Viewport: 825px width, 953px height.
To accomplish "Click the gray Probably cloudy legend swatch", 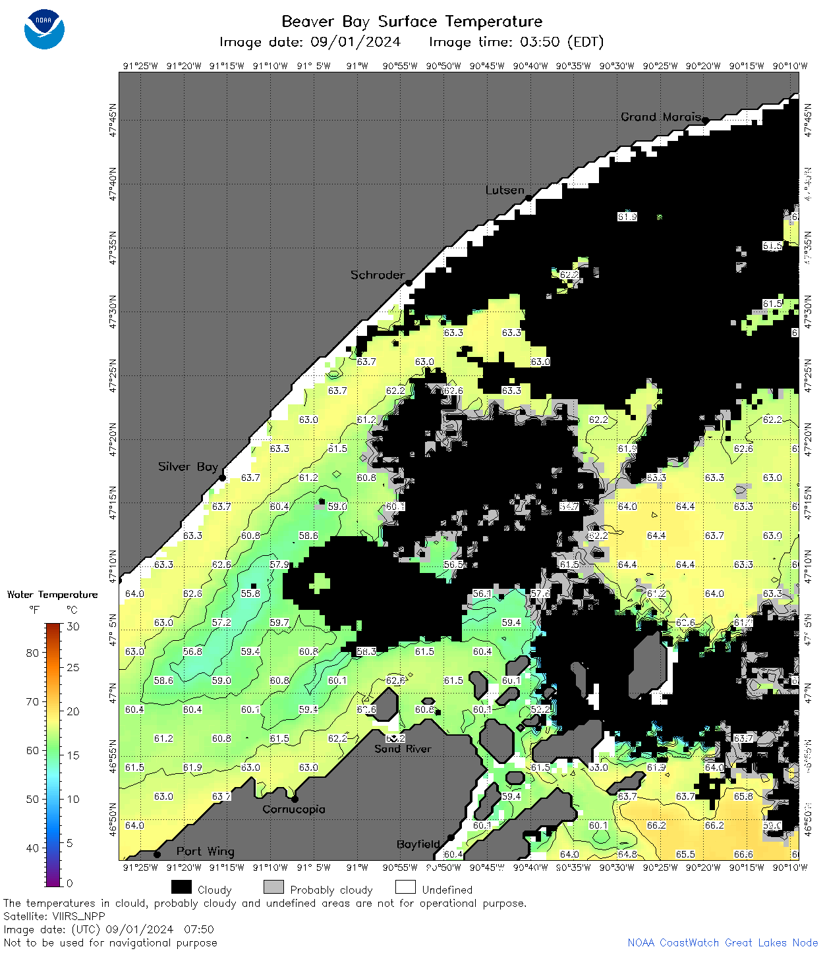I will tap(273, 887).
